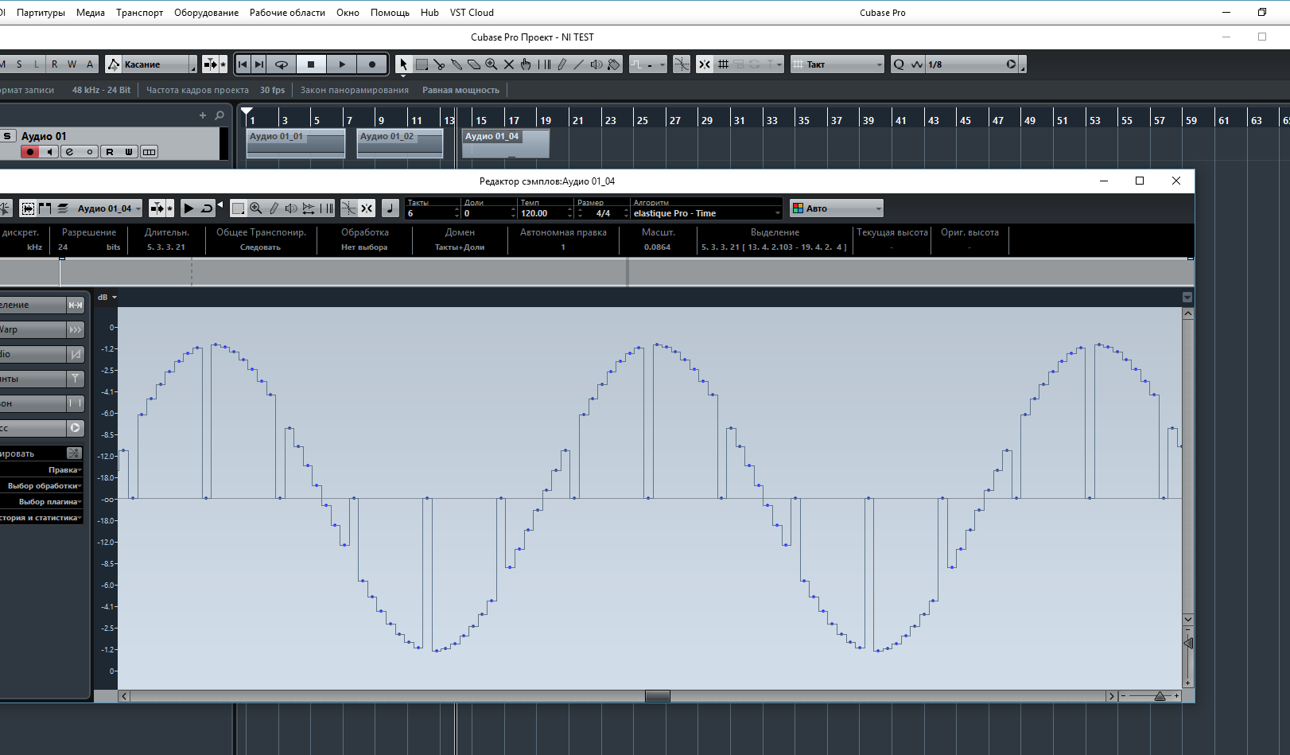Enable record on Аудио 01 track

click(30, 152)
